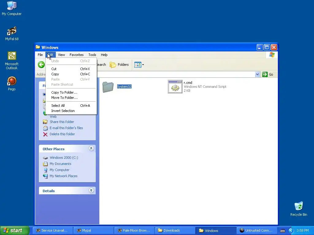
Task: Click the System32 folder name label
Action: 124,87
